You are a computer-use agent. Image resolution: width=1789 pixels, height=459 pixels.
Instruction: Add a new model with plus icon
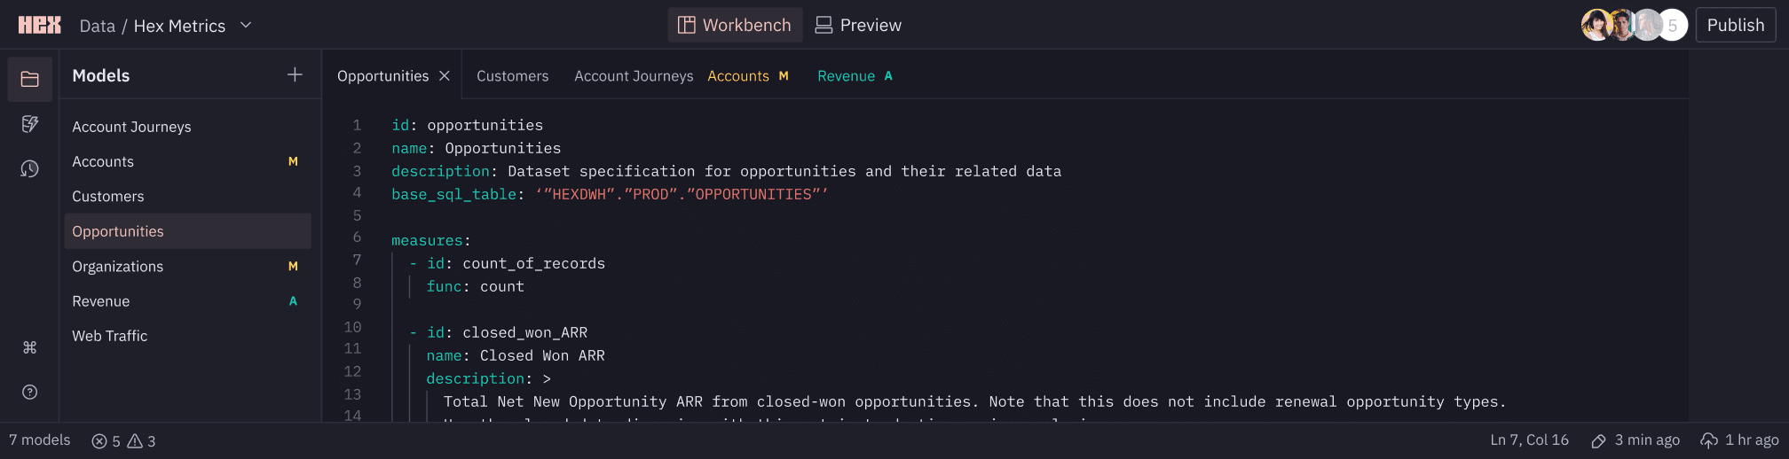coord(295,75)
